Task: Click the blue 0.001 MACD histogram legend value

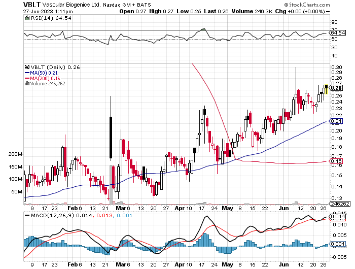Action: (x=125, y=216)
